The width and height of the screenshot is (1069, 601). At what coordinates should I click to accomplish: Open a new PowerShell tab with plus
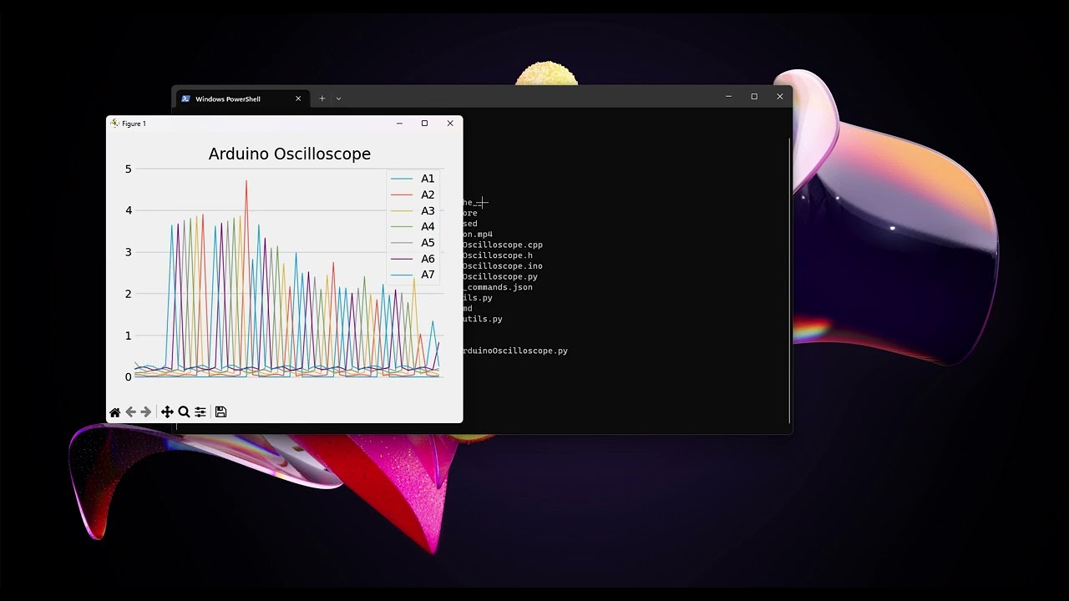point(322,98)
